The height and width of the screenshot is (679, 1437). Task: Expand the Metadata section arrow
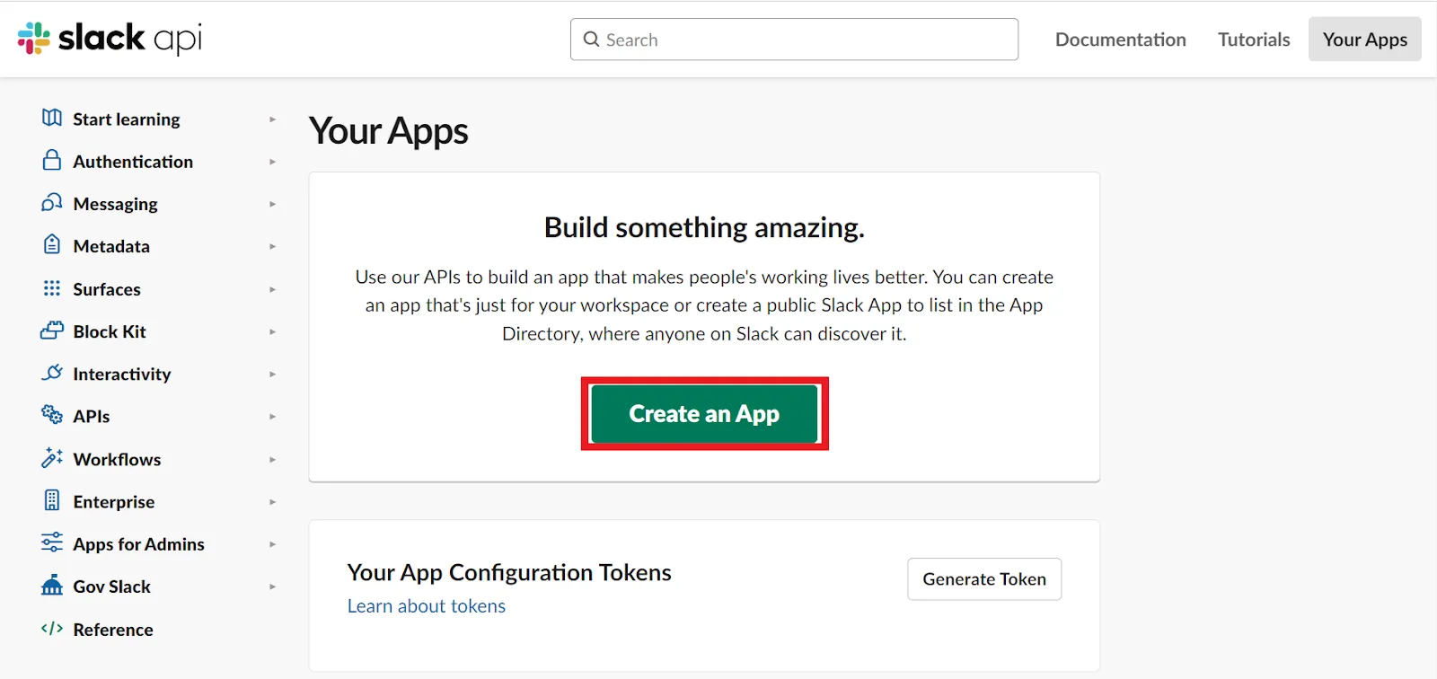point(272,246)
